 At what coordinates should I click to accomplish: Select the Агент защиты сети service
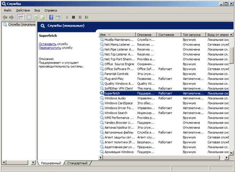(x=164, y=137)
